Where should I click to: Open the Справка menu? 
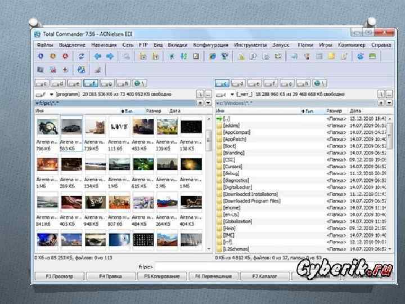point(381,44)
